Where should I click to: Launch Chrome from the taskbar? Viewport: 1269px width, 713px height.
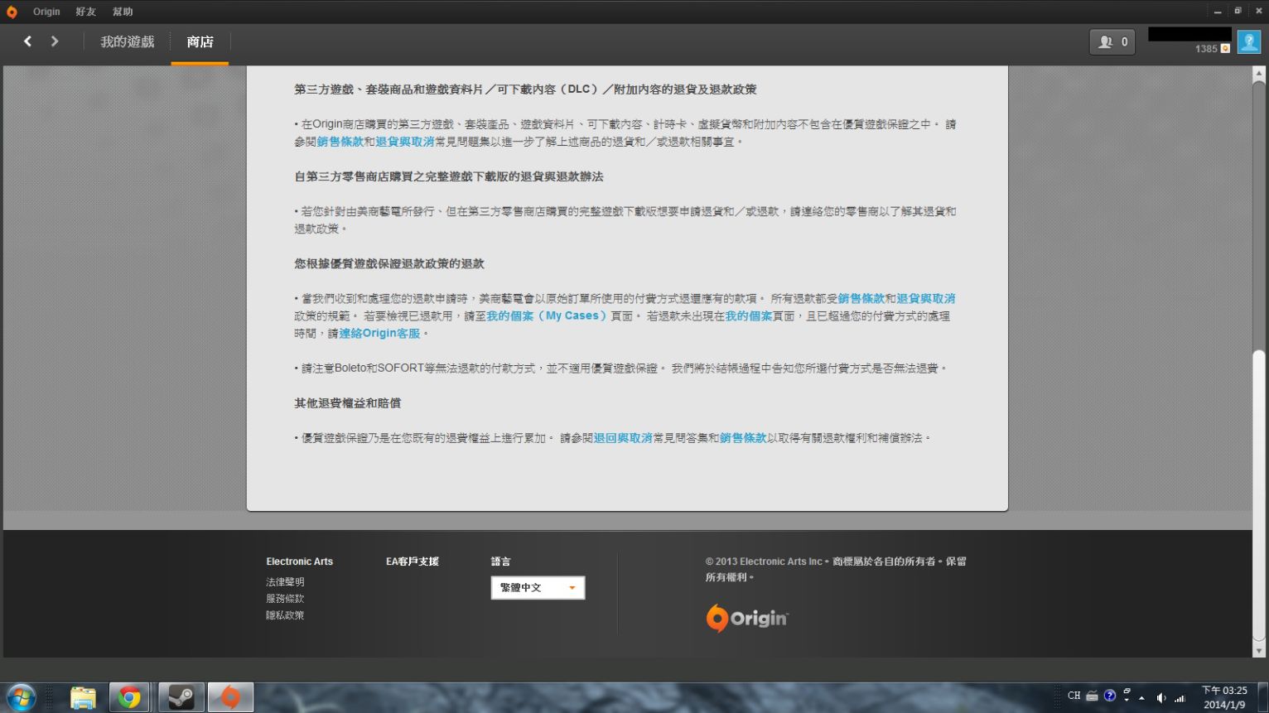pyautogui.click(x=129, y=698)
